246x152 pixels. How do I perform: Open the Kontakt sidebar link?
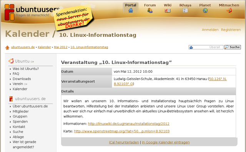tap(19, 127)
